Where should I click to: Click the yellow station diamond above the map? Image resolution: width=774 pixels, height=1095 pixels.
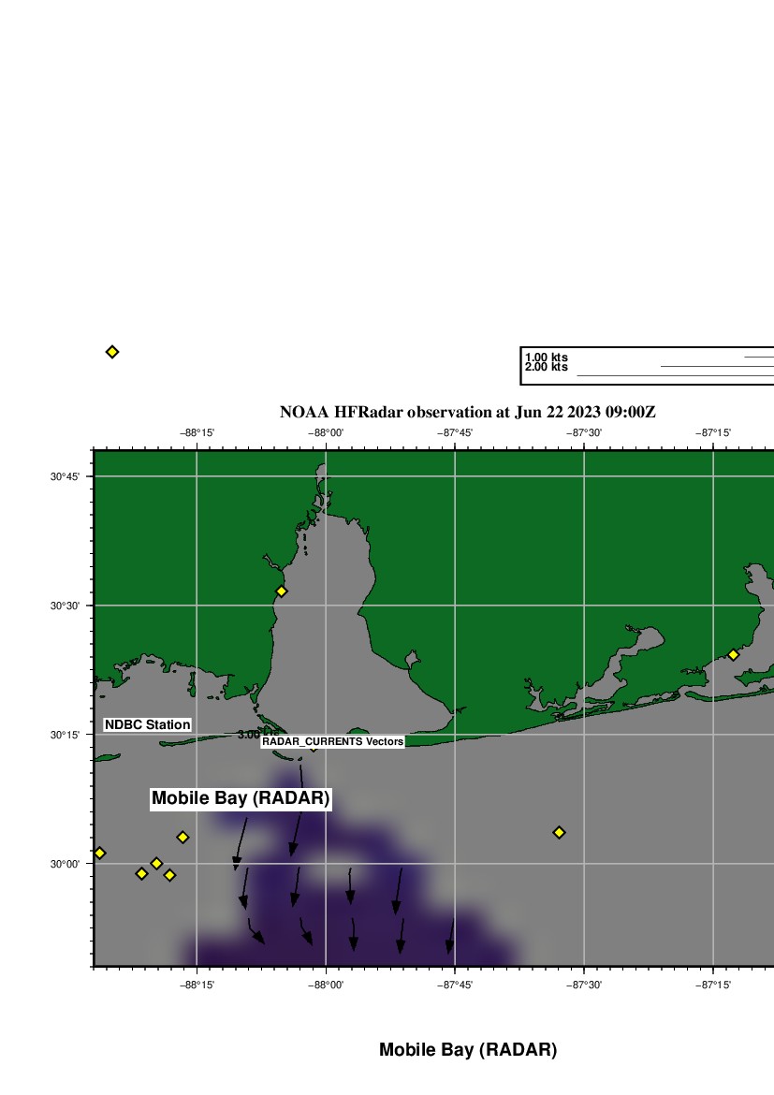click(112, 352)
